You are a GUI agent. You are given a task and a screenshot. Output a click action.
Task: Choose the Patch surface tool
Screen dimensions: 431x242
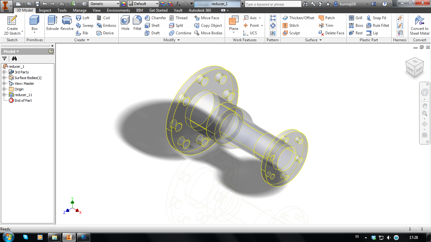point(327,18)
